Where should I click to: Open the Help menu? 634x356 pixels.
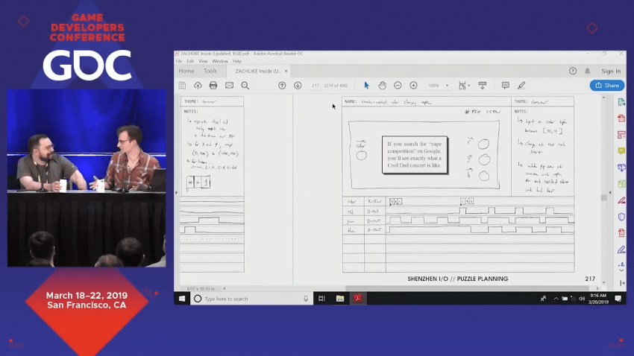pyautogui.click(x=237, y=61)
